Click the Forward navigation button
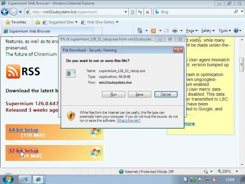This screenshot has height=184, width=245. [13, 12]
